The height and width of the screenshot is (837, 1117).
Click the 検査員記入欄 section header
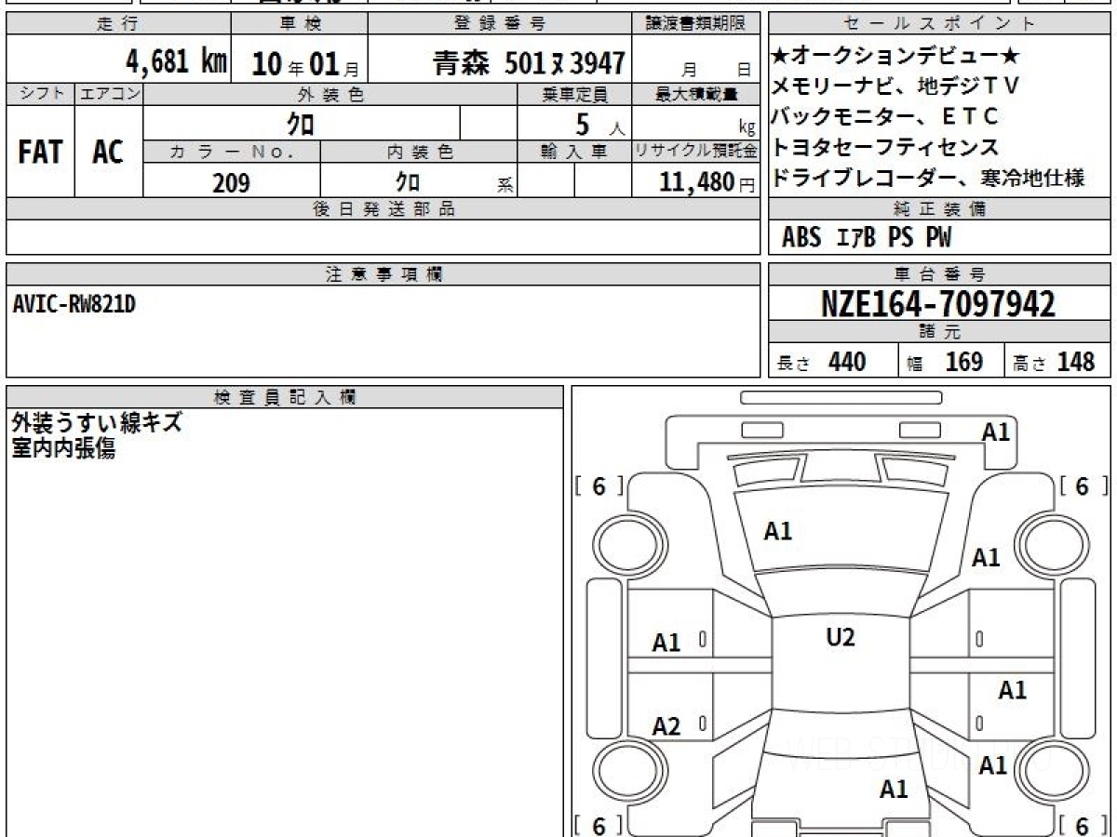click(285, 397)
